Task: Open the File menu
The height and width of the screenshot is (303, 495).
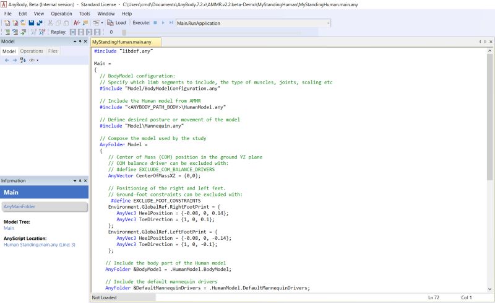Action: point(8,14)
